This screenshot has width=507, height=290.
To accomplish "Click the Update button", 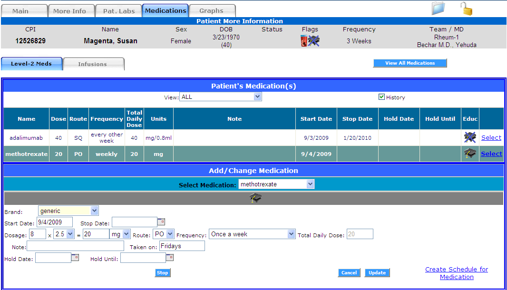I will tap(377, 272).
